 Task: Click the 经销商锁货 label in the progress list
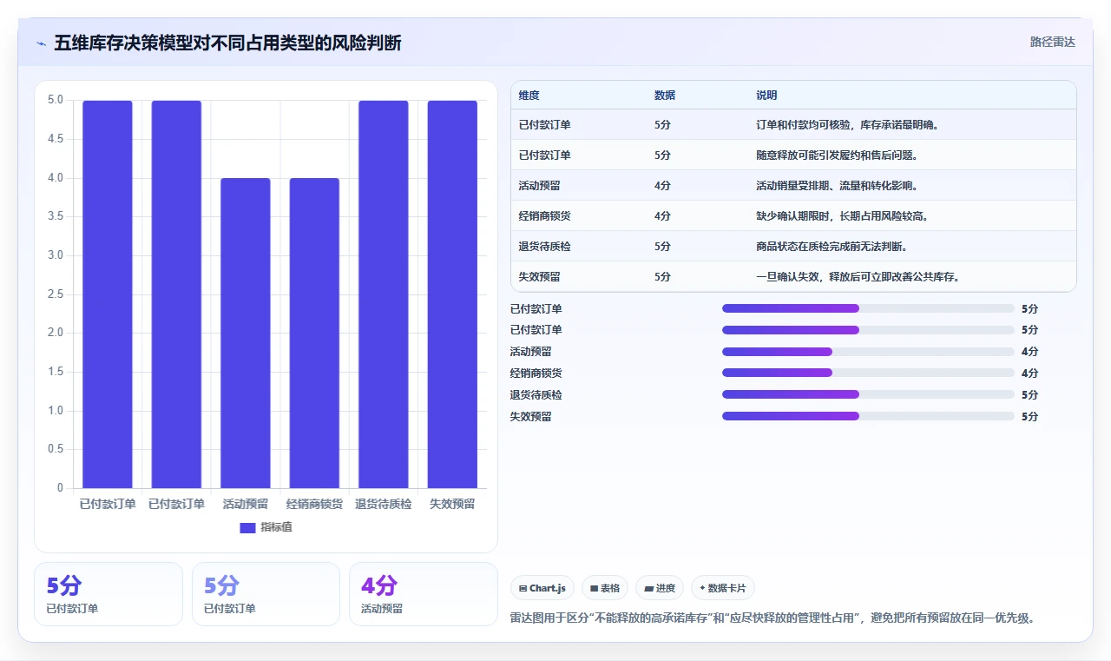[536, 373]
